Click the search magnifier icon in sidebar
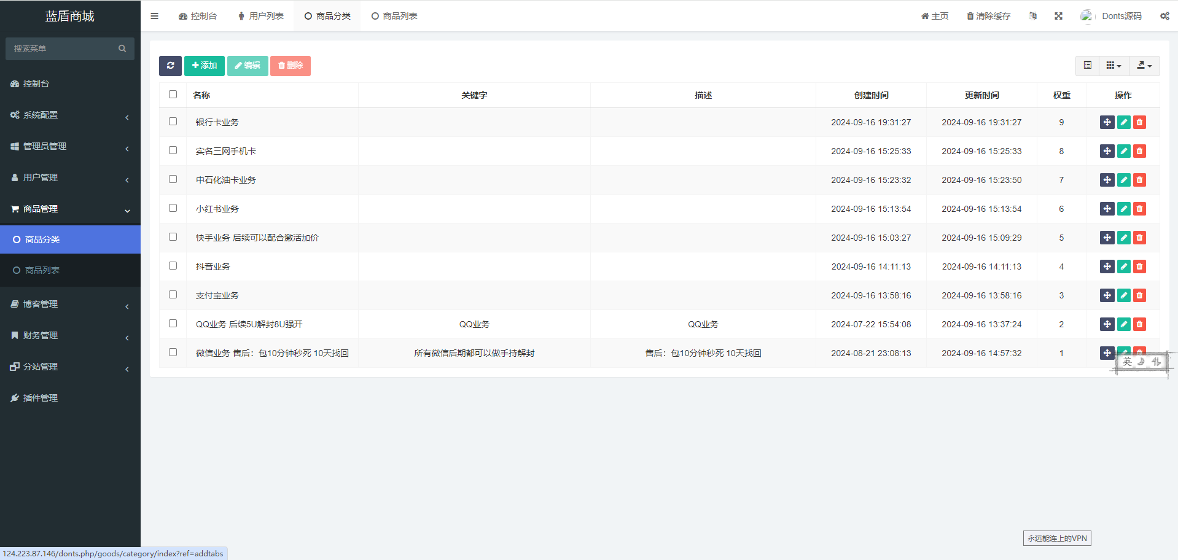The height and width of the screenshot is (560, 1178). click(x=122, y=49)
